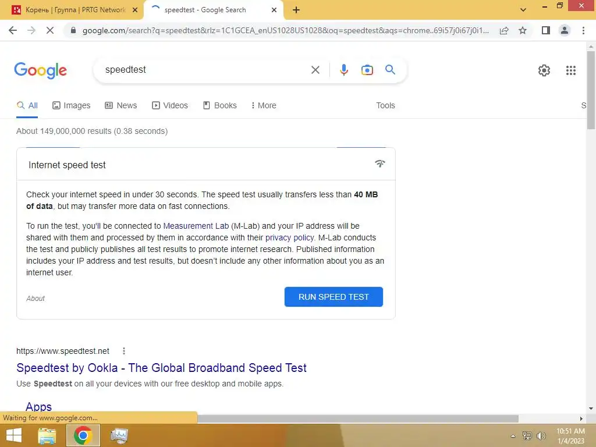
Task: Open a new tab
Action: point(296,10)
